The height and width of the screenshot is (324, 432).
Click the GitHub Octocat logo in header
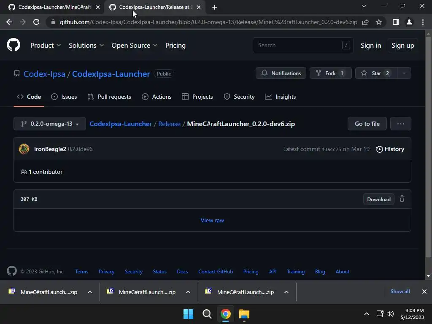13,45
